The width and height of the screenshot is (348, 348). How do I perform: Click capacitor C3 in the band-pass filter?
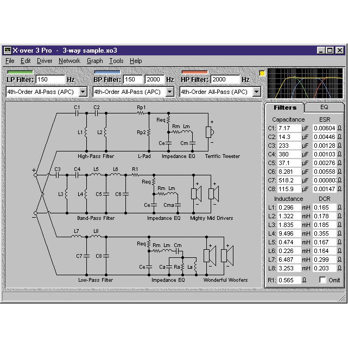(x=57, y=175)
